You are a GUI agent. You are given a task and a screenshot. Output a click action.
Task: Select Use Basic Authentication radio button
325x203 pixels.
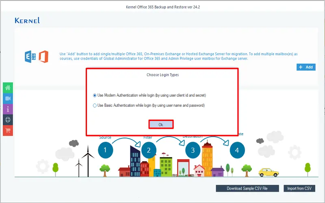95,106
